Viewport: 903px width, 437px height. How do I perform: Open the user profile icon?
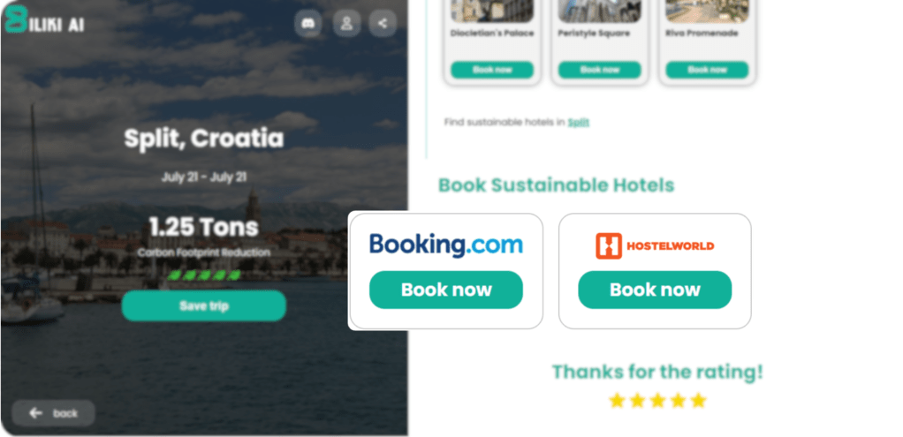pyautogui.click(x=345, y=24)
